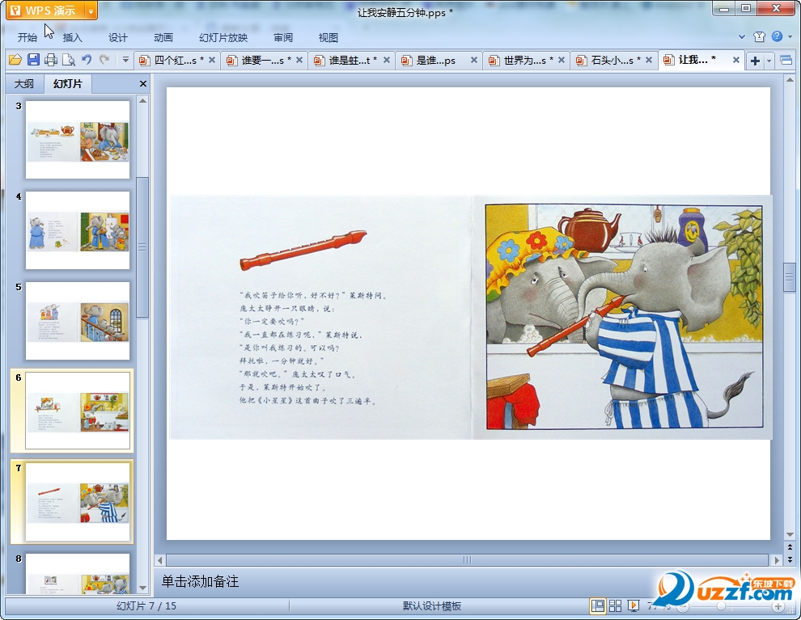Click the red recorder image on slide
Screen dimensions: 801x620
tap(303, 250)
